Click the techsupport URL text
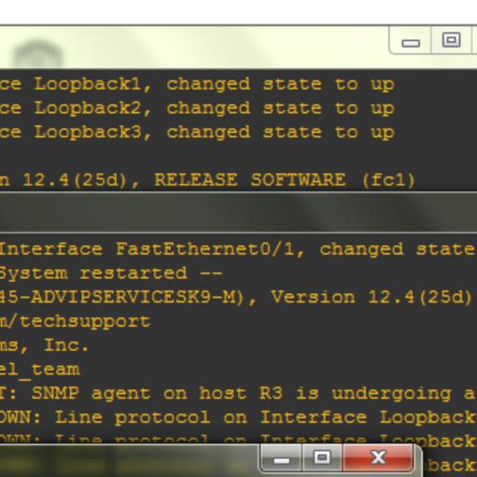Image resolution: width=477 pixels, height=477 pixels. coord(76,321)
